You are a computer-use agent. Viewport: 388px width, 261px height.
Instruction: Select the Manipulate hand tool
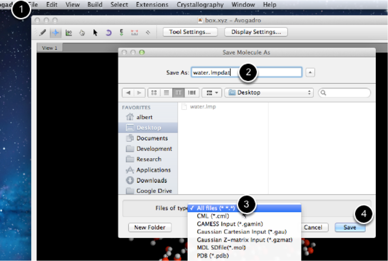pyautogui.click(x=82, y=32)
